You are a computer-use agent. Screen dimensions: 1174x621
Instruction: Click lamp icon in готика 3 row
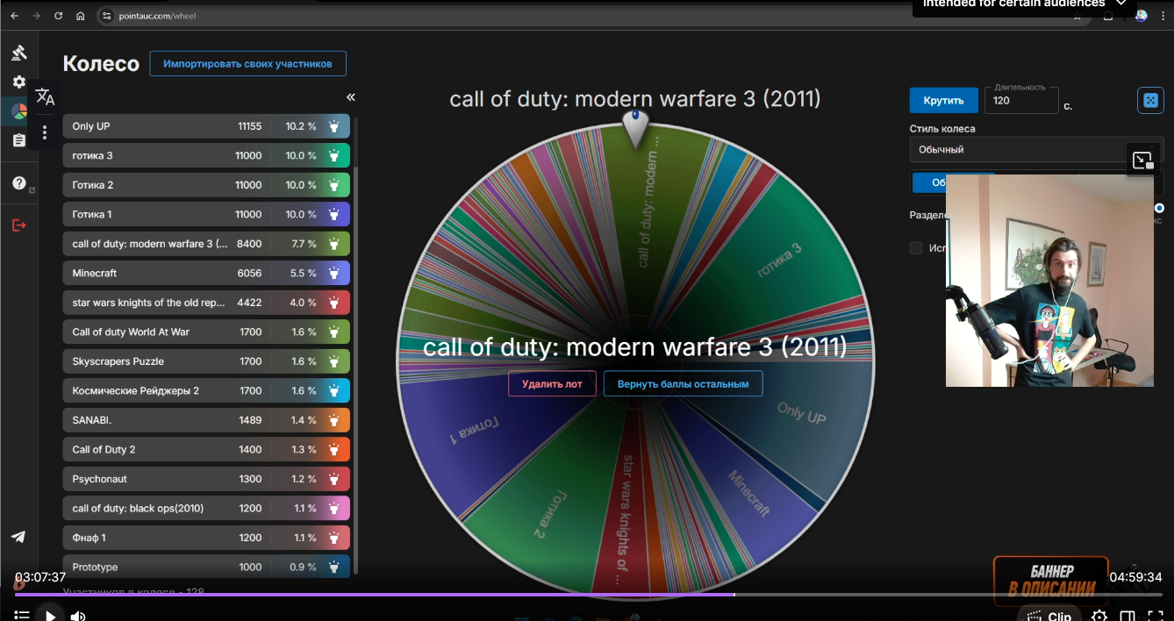click(x=334, y=156)
